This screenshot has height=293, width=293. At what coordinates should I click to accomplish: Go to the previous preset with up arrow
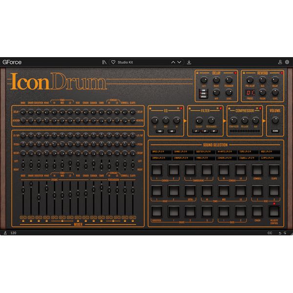pos(173,62)
